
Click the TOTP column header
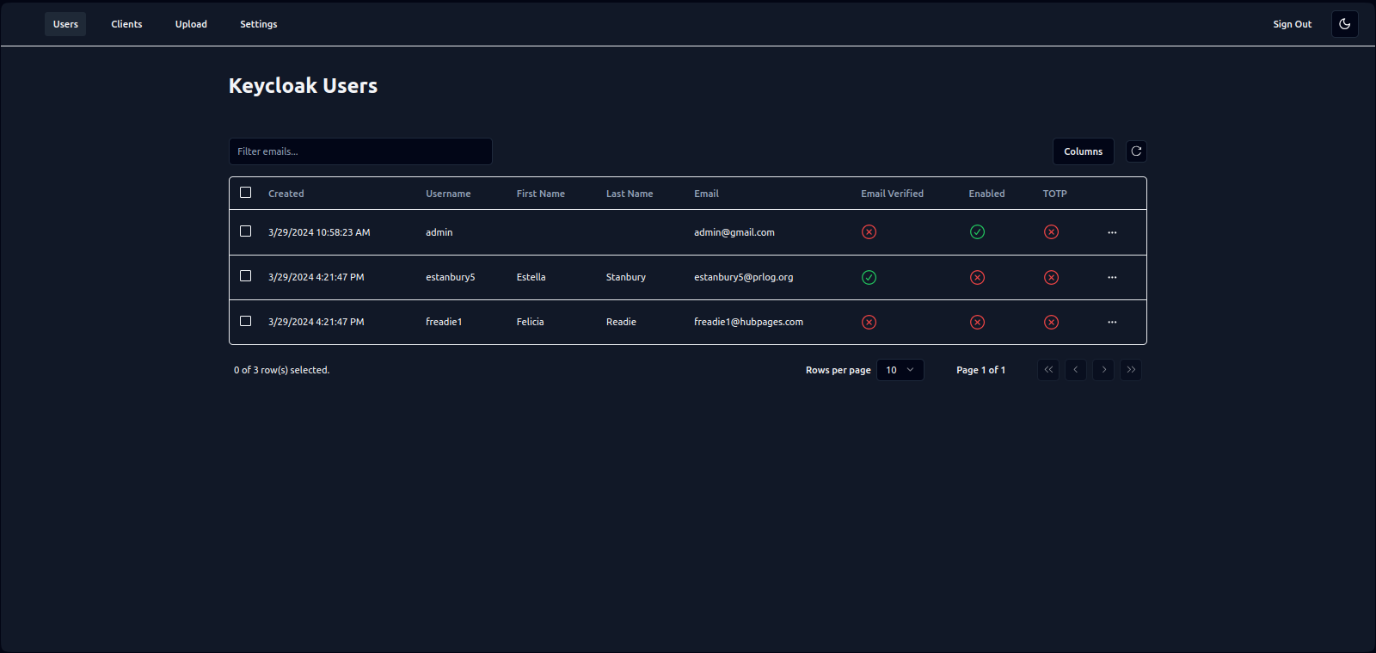[1055, 194]
